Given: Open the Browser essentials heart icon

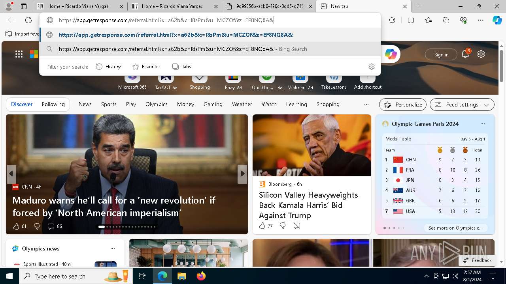Looking at the screenshot, I should [x=463, y=20].
